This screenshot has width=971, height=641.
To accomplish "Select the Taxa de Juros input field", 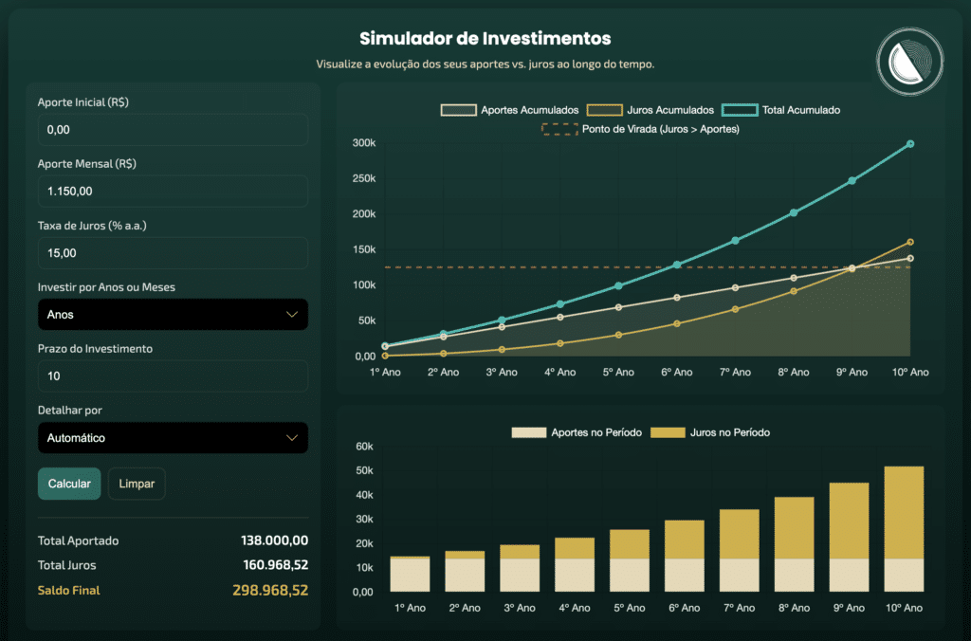I will (x=173, y=252).
